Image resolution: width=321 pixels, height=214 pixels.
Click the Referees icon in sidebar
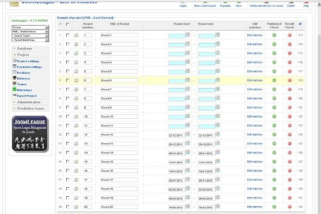pyautogui.click(x=14, y=78)
